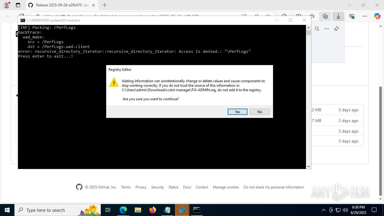Pin the downloads panel
The width and height of the screenshot is (384, 216).
336,29
